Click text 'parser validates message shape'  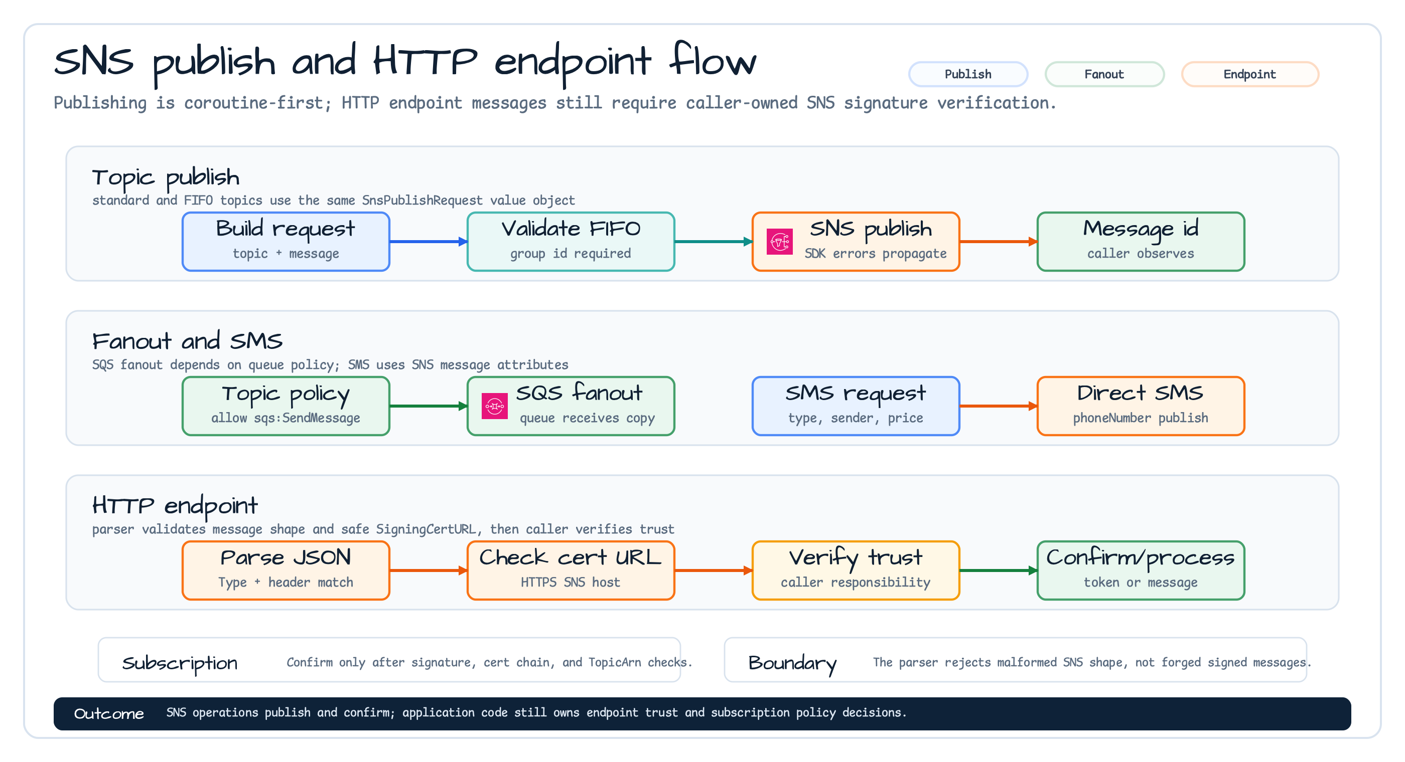point(199,529)
